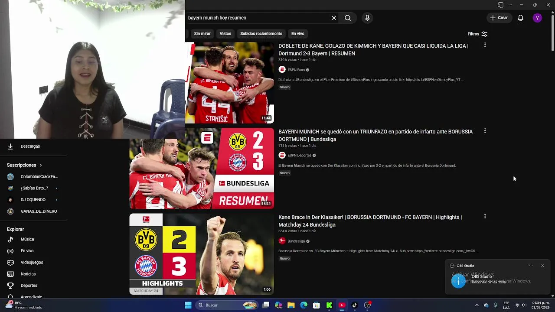Open the account avatar menu
This screenshot has height=312, width=555.
click(537, 18)
